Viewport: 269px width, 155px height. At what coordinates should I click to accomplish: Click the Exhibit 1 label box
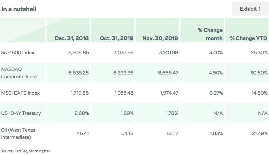pyautogui.click(x=250, y=9)
